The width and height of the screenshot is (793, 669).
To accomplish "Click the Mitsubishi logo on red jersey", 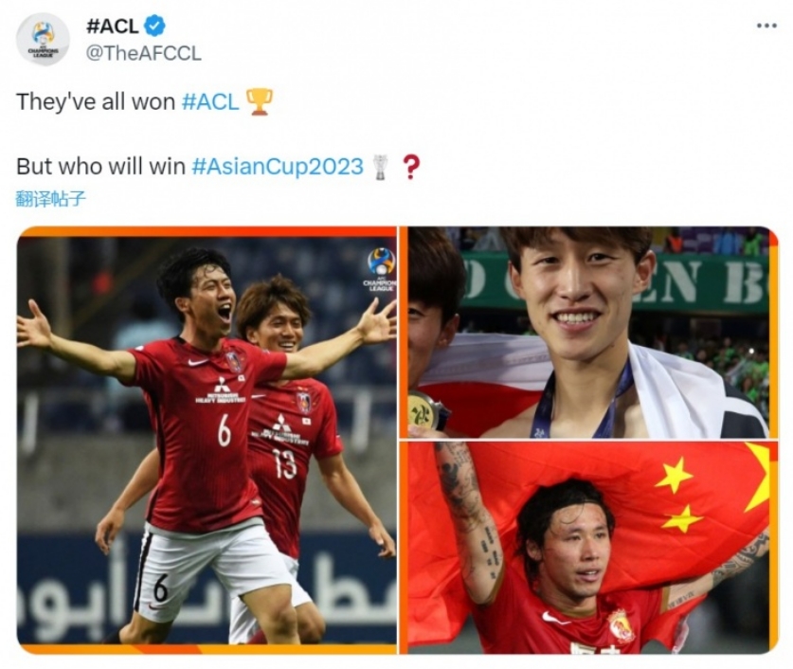I will coord(222,386).
